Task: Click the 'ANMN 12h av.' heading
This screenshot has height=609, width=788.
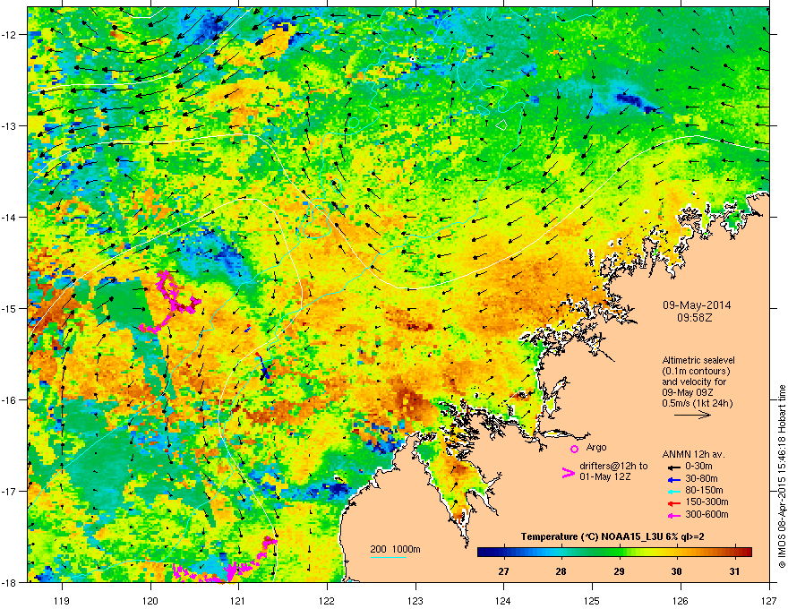Action: point(693,455)
